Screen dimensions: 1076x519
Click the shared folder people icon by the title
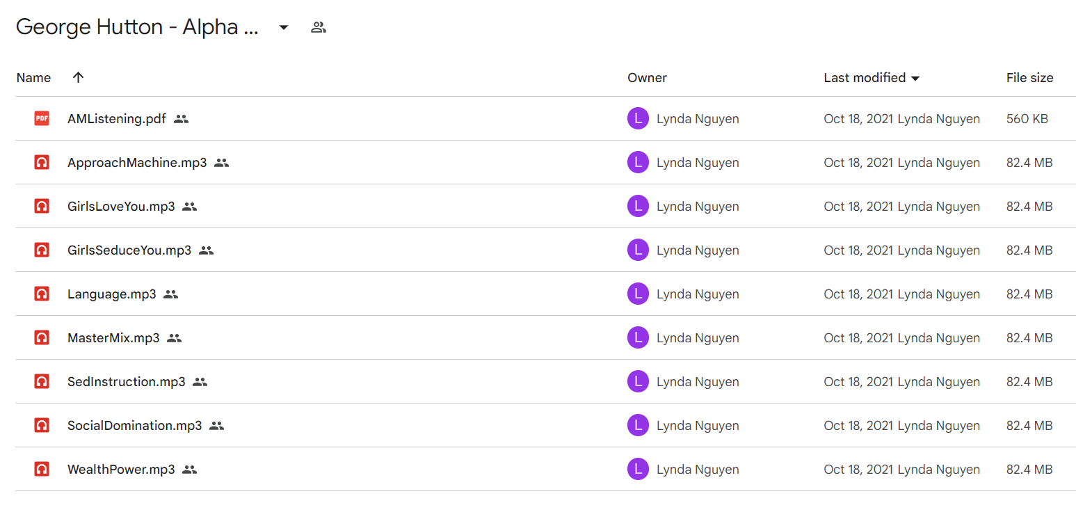click(x=319, y=28)
